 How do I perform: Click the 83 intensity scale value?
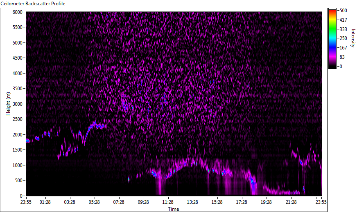pos(342,57)
